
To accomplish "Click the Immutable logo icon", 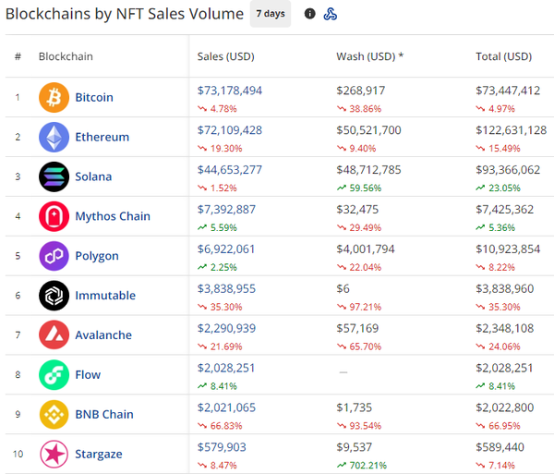I will coord(54,296).
